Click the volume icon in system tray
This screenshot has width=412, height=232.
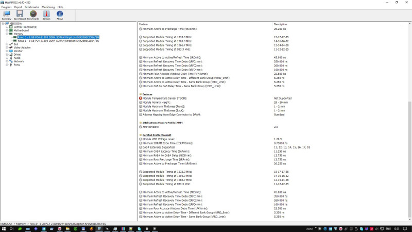pos(376,229)
